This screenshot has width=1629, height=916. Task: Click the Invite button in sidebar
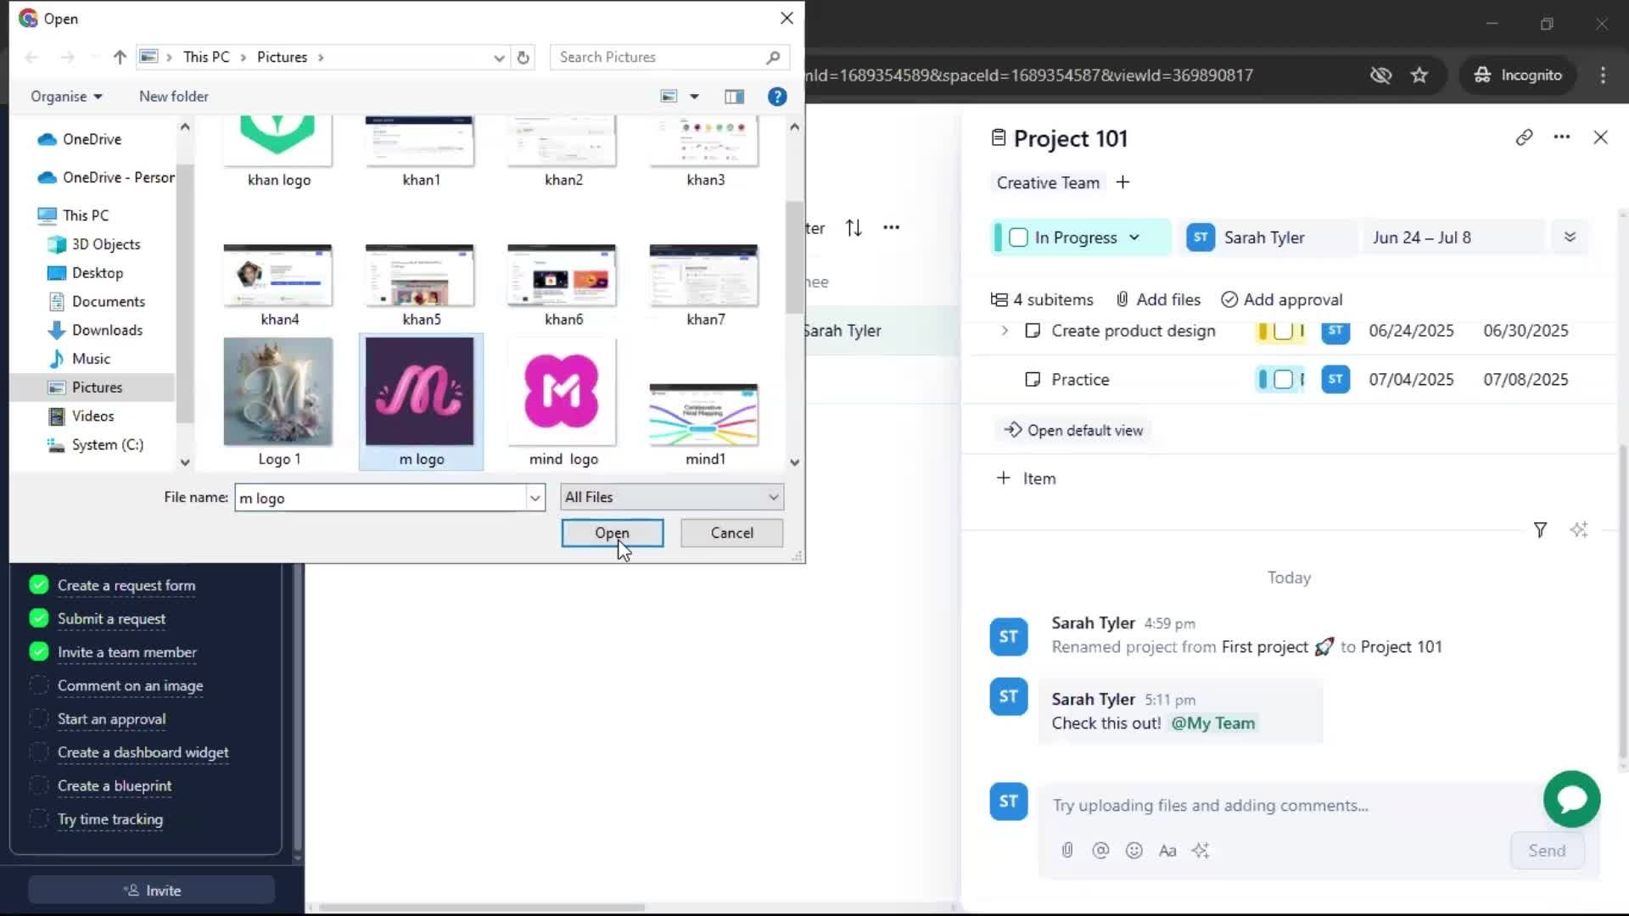(152, 891)
